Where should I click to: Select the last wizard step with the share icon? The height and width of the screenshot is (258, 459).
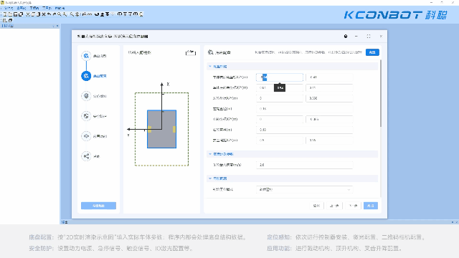coord(86,156)
